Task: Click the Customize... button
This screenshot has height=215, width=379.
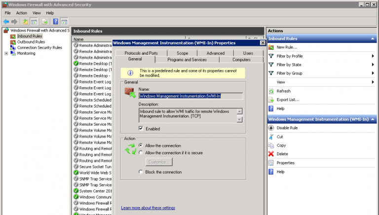Action: (x=159, y=162)
